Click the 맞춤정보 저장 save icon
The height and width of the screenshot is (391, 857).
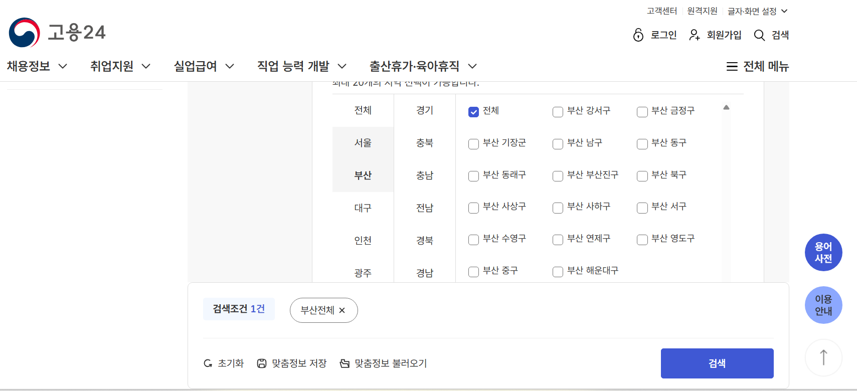click(262, 363)
